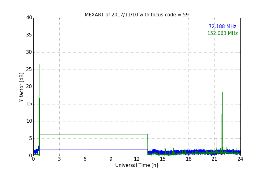
Task: Click the x-axis tick label '6'
Action: click(x=85, y=159)
